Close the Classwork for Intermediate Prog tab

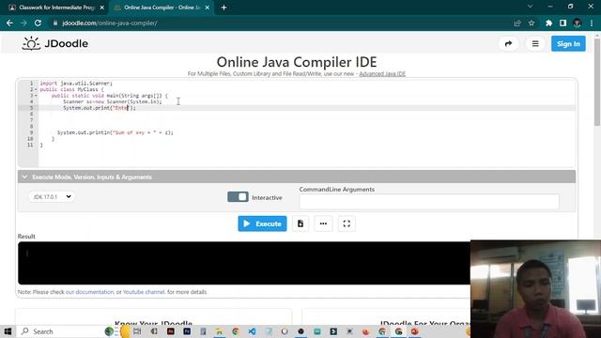[x=102, y=8]
